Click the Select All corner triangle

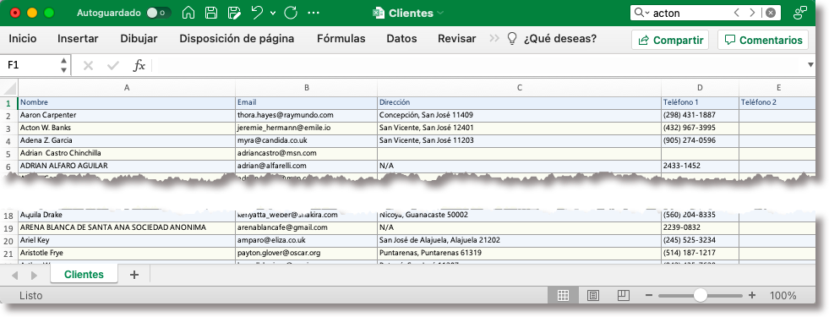point(9,88)
